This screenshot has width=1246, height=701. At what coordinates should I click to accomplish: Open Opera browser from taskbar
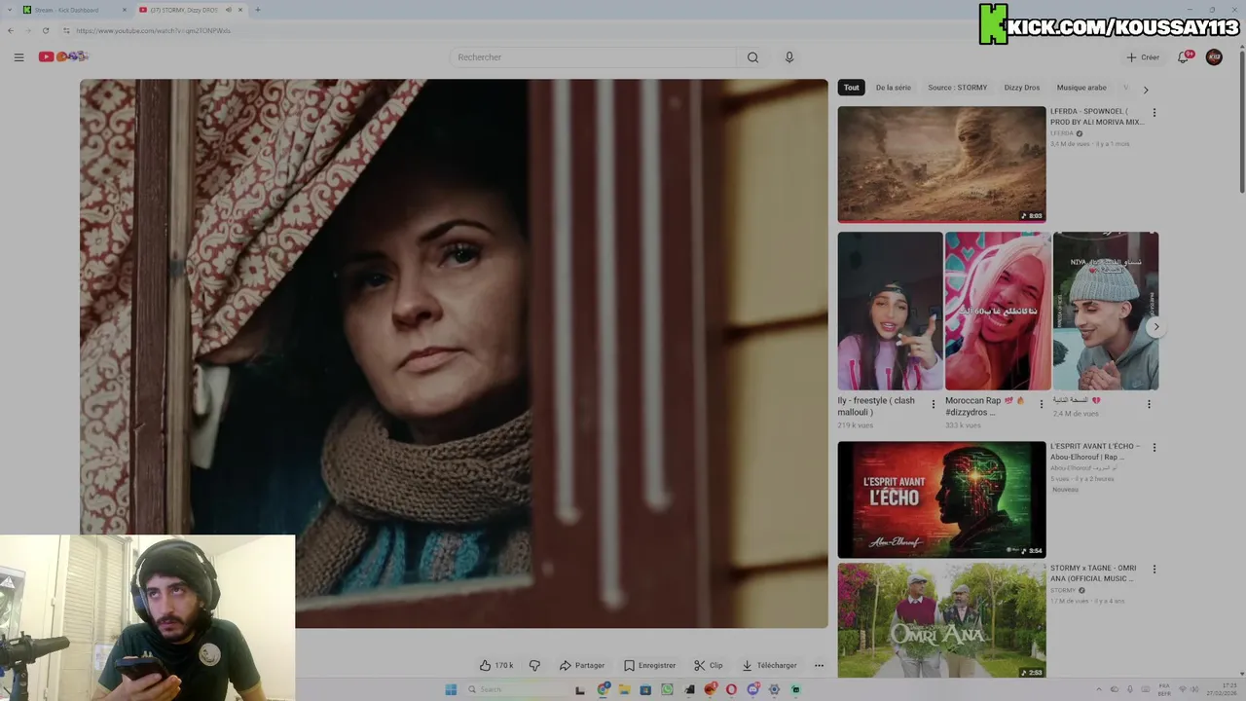(731, 689)
